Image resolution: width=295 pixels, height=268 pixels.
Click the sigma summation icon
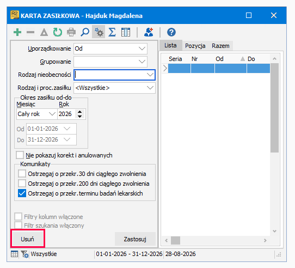(112, 32)
